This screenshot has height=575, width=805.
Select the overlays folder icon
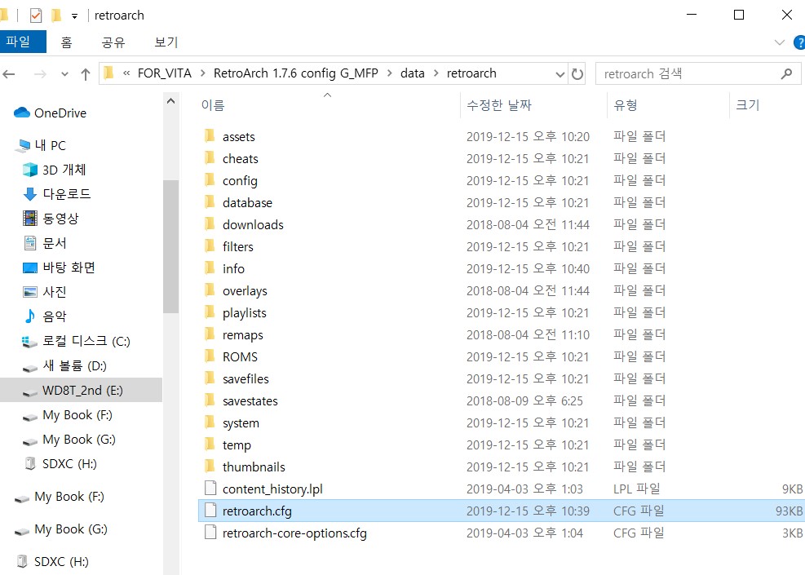(210, 290)
